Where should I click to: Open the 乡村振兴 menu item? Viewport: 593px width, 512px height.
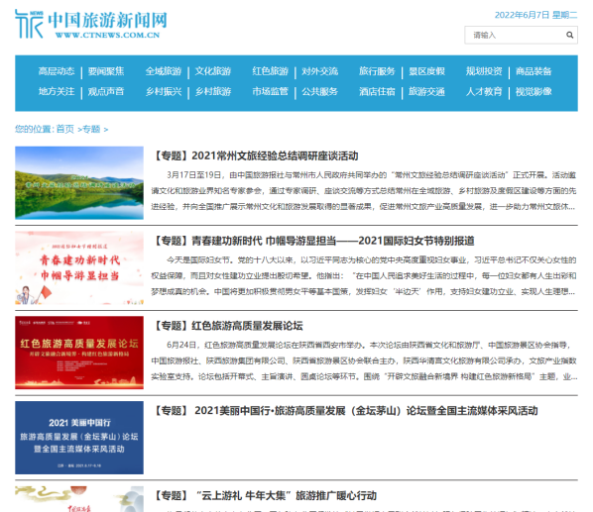164,92
